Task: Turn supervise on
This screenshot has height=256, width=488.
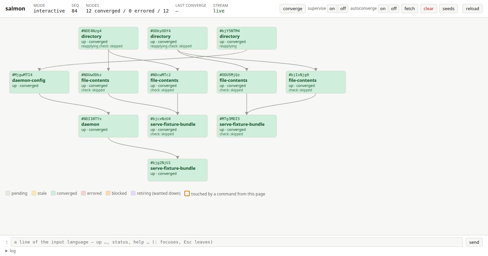Action: [x=332, y=8]
